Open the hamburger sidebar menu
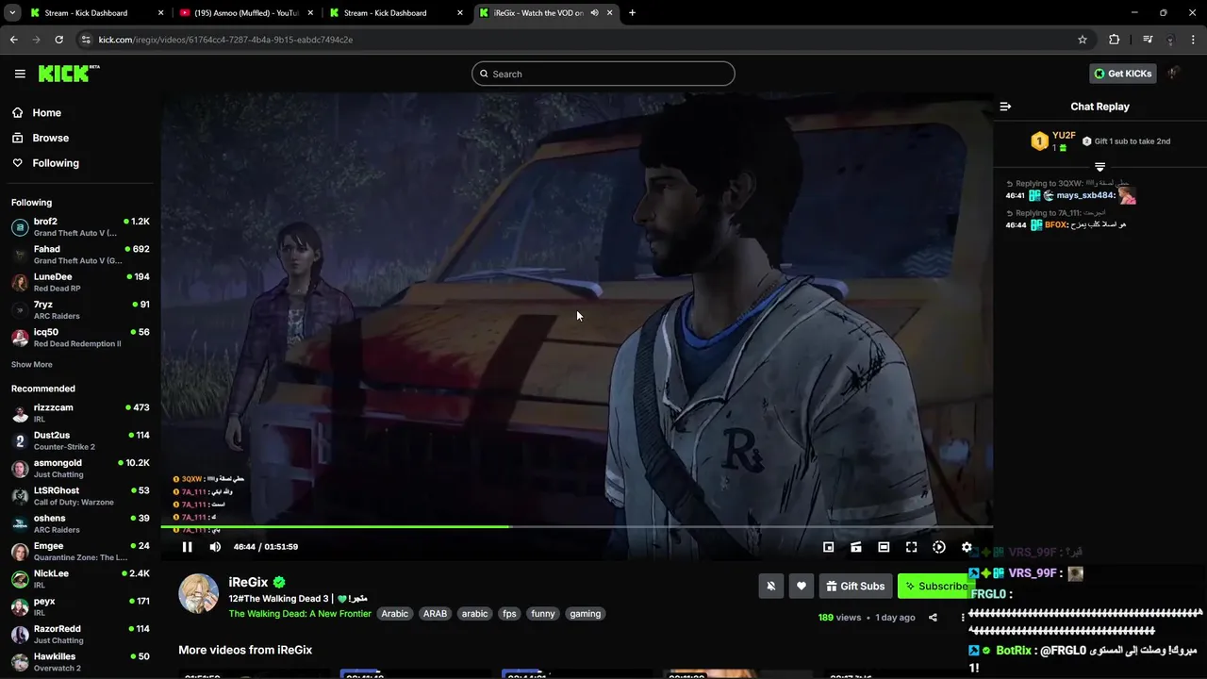This screenshot has width=1207, height=679. [x=20, y=74]
